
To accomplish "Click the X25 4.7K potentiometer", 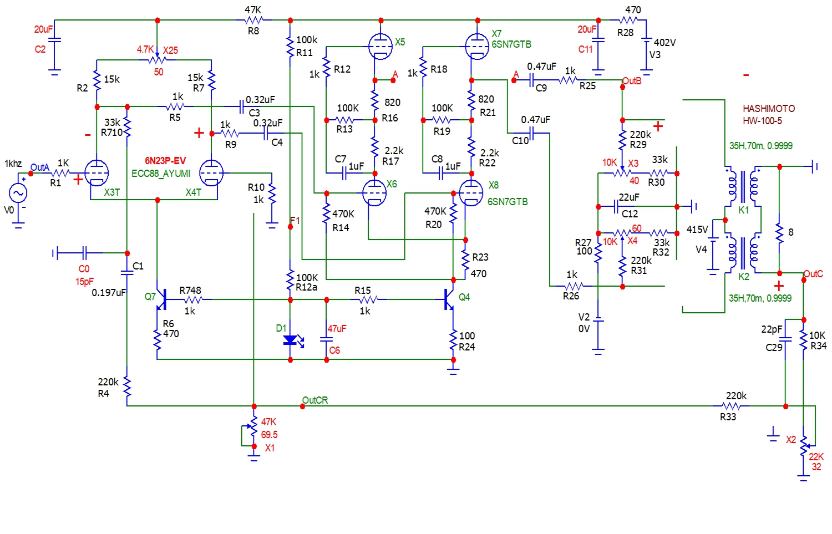I will coord(158,59).
